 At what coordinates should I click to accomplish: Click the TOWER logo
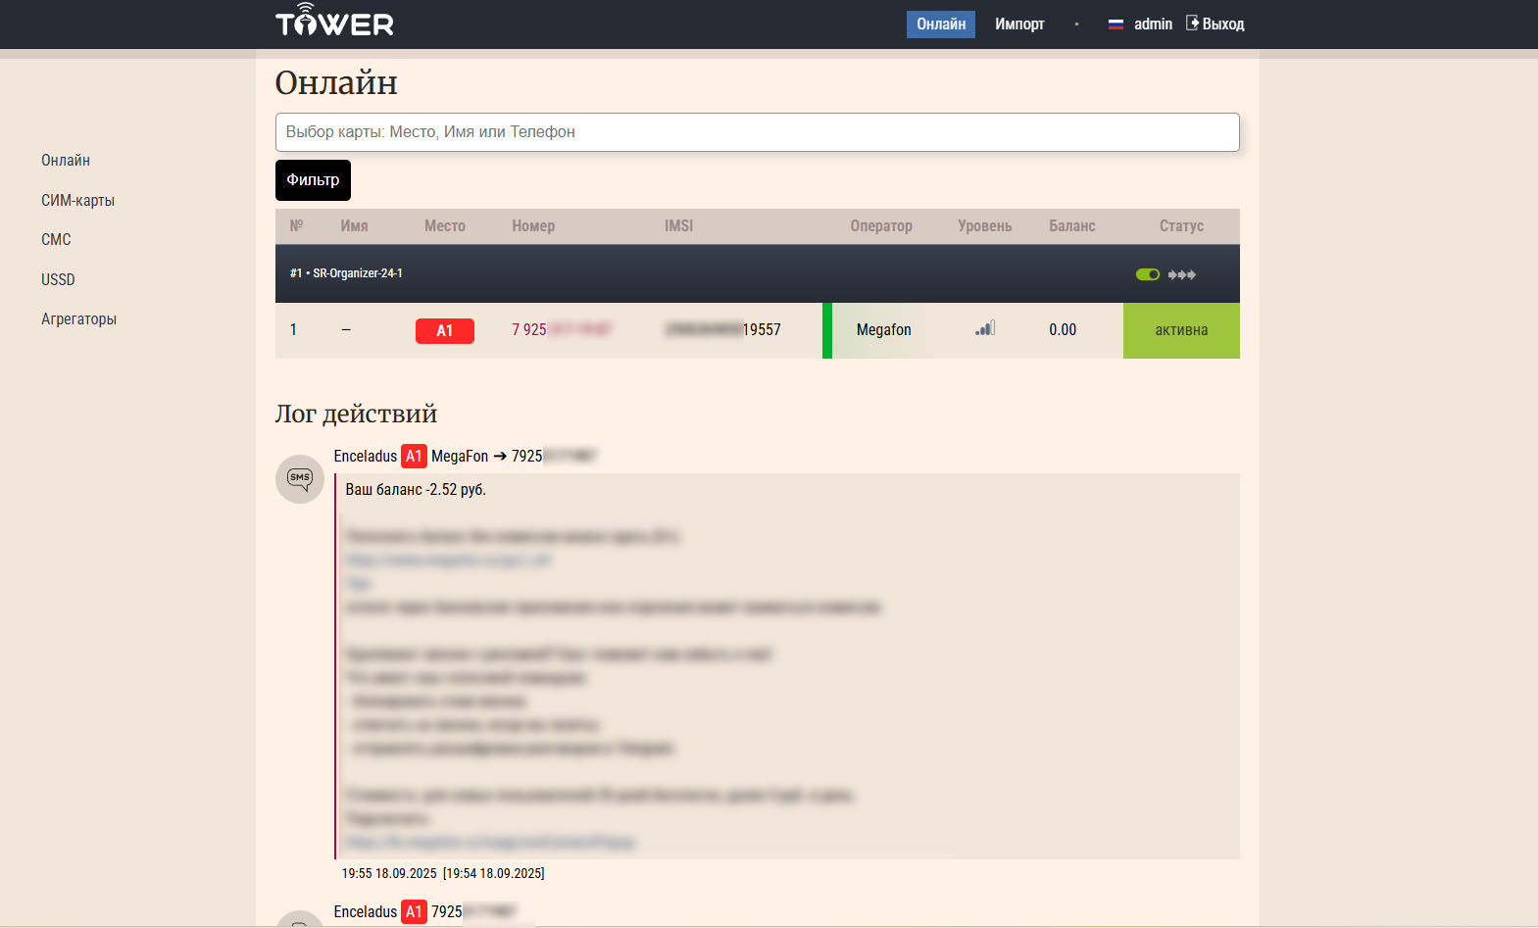pos(334,22)
